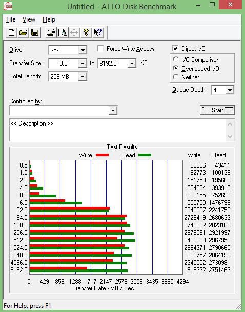
Task: Enable the Force Write Access checkbox
Action: click(100, 49)
